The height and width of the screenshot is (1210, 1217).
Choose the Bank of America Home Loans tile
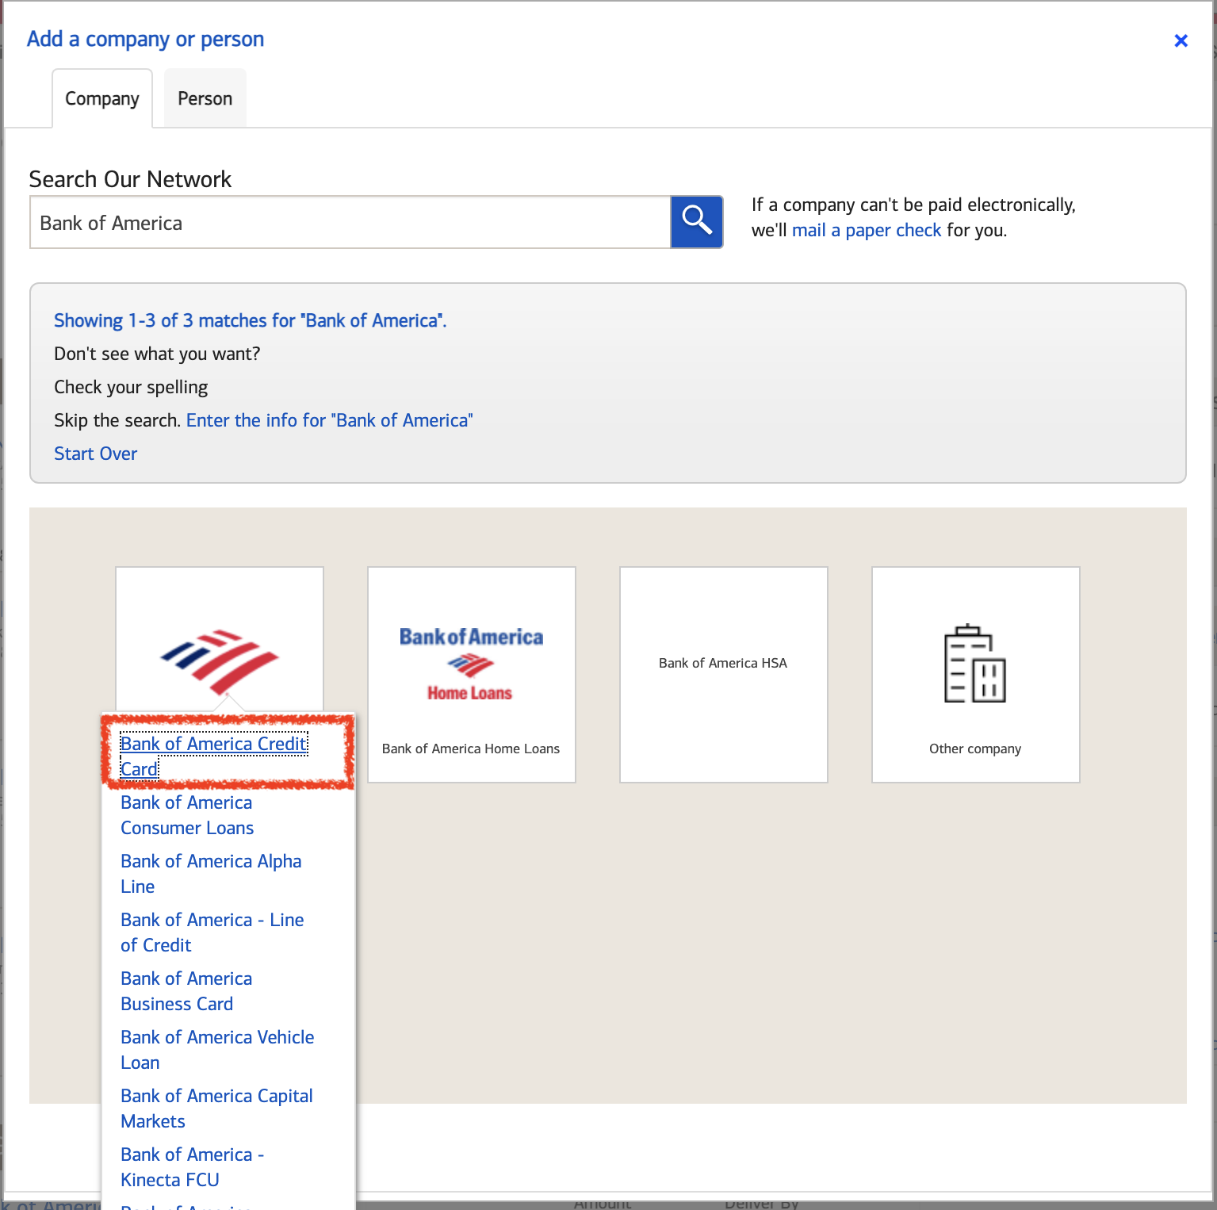(471, 674)
